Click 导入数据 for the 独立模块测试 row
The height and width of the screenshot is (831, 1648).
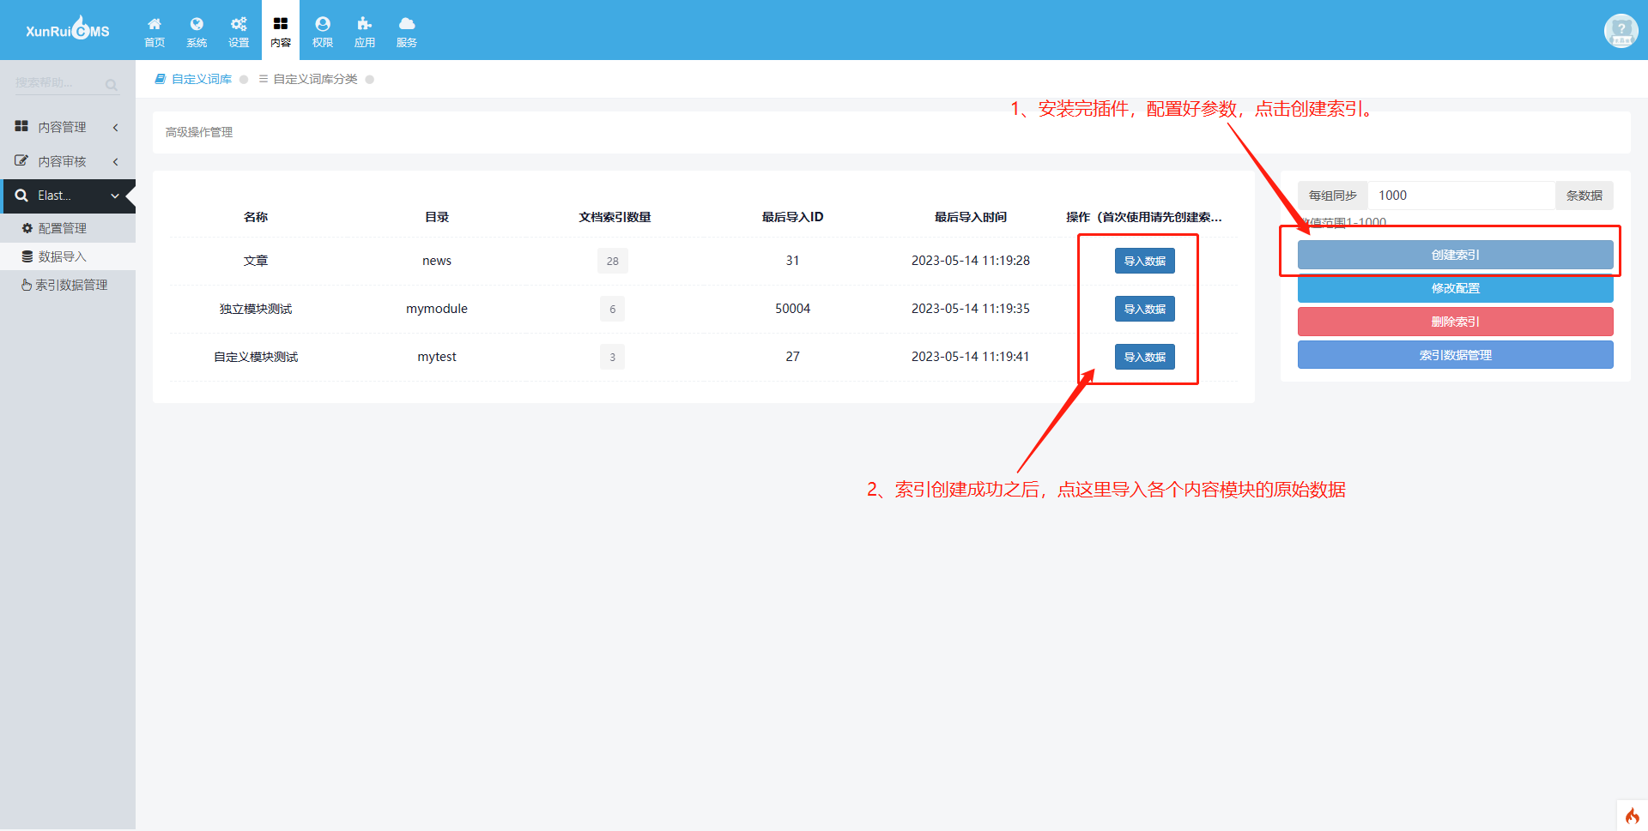tap(1144, 309)
